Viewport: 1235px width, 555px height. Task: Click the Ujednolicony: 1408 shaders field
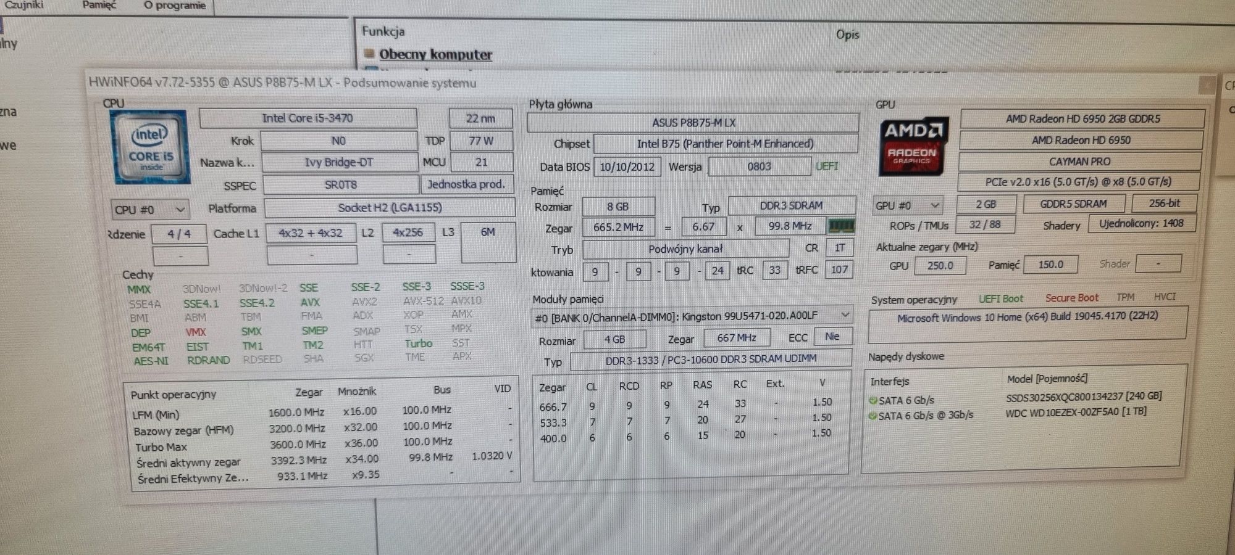1142,223
